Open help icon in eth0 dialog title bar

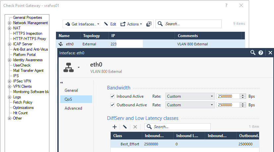[261, 53]
